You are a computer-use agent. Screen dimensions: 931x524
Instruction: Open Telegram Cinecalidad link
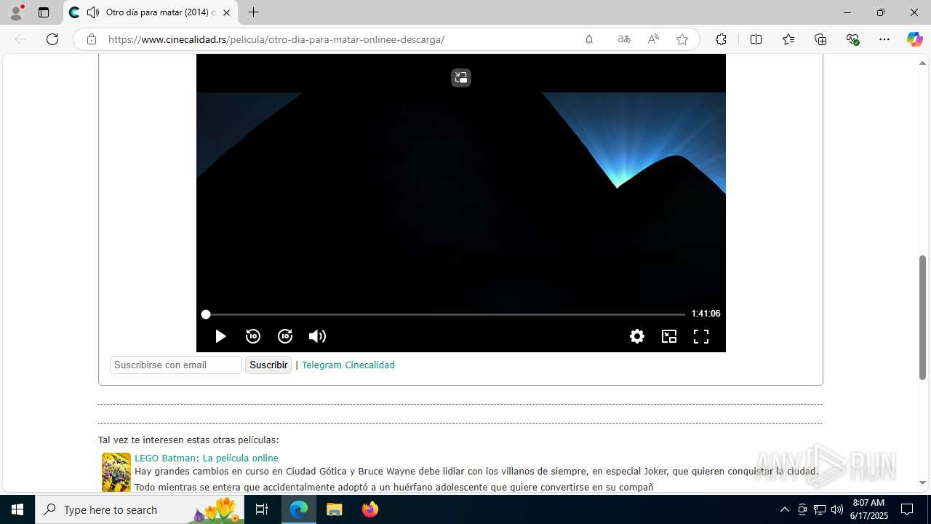(x=348, y=365)
